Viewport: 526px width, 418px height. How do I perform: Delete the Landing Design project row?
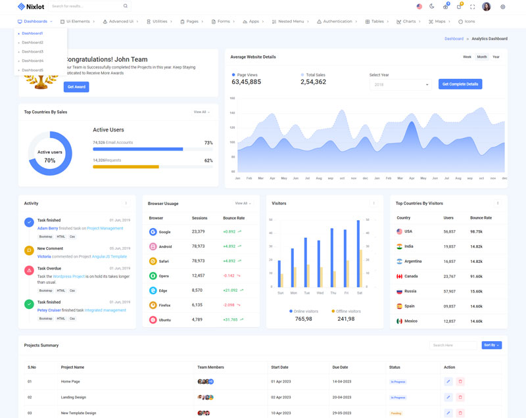pos(460,397)
